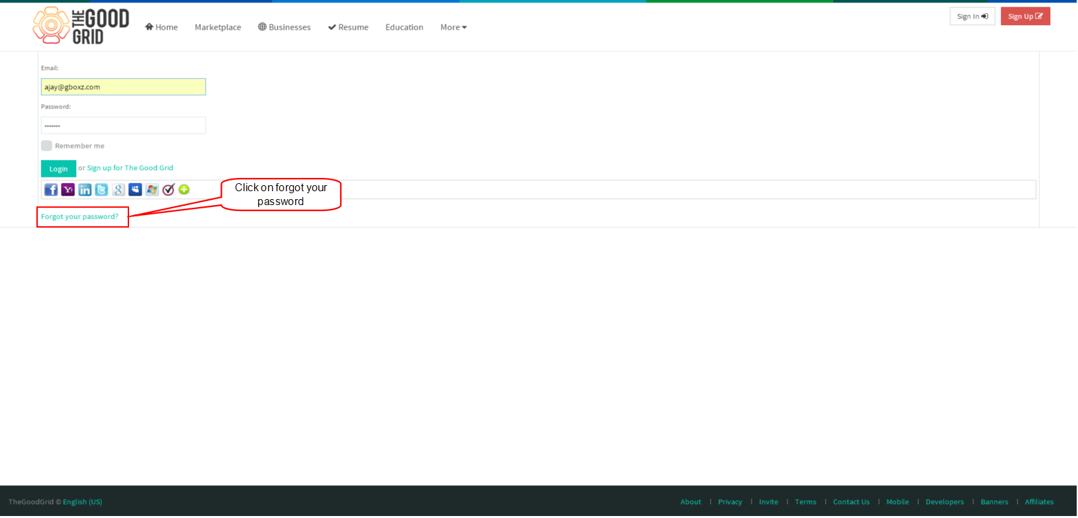This screenshot has width=1078, height=518.
Task: Focus the Email input field
Action: pyautogui.click(x=123, y=87)
